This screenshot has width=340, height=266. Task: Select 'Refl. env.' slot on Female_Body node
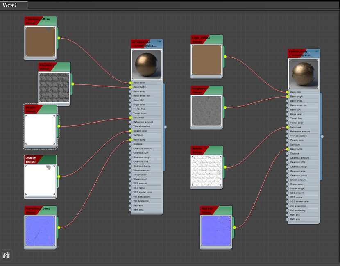(x=304, y=215)
